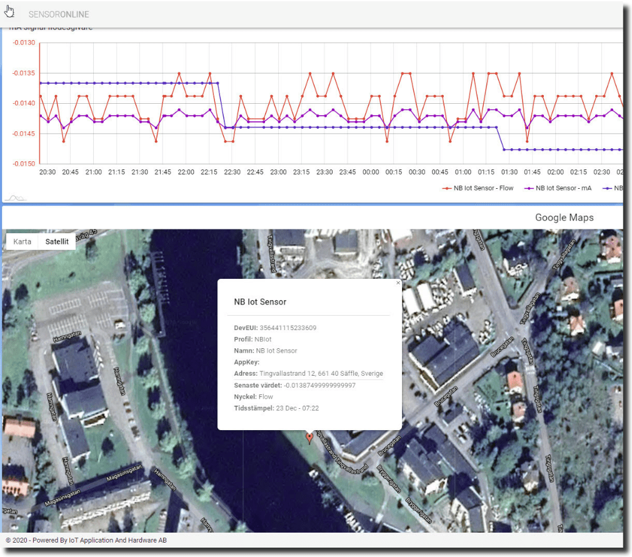632x557 pixels.
Task: Close the NB Iot Sensor info window
Action: pos(398,283)
